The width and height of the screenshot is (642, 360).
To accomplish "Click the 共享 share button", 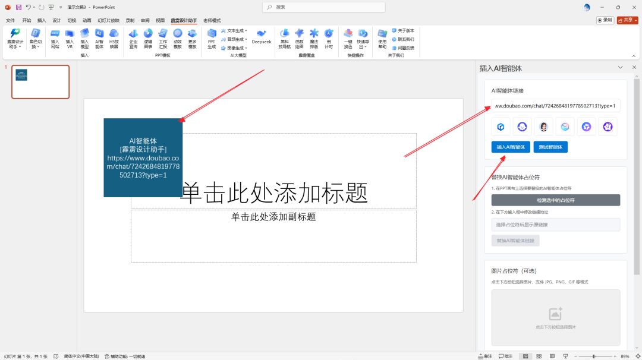I will [x=627, y=20].
